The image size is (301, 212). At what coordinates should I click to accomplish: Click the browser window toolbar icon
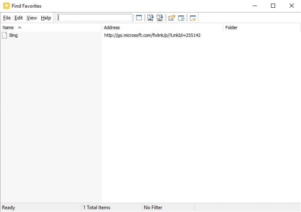139,18
